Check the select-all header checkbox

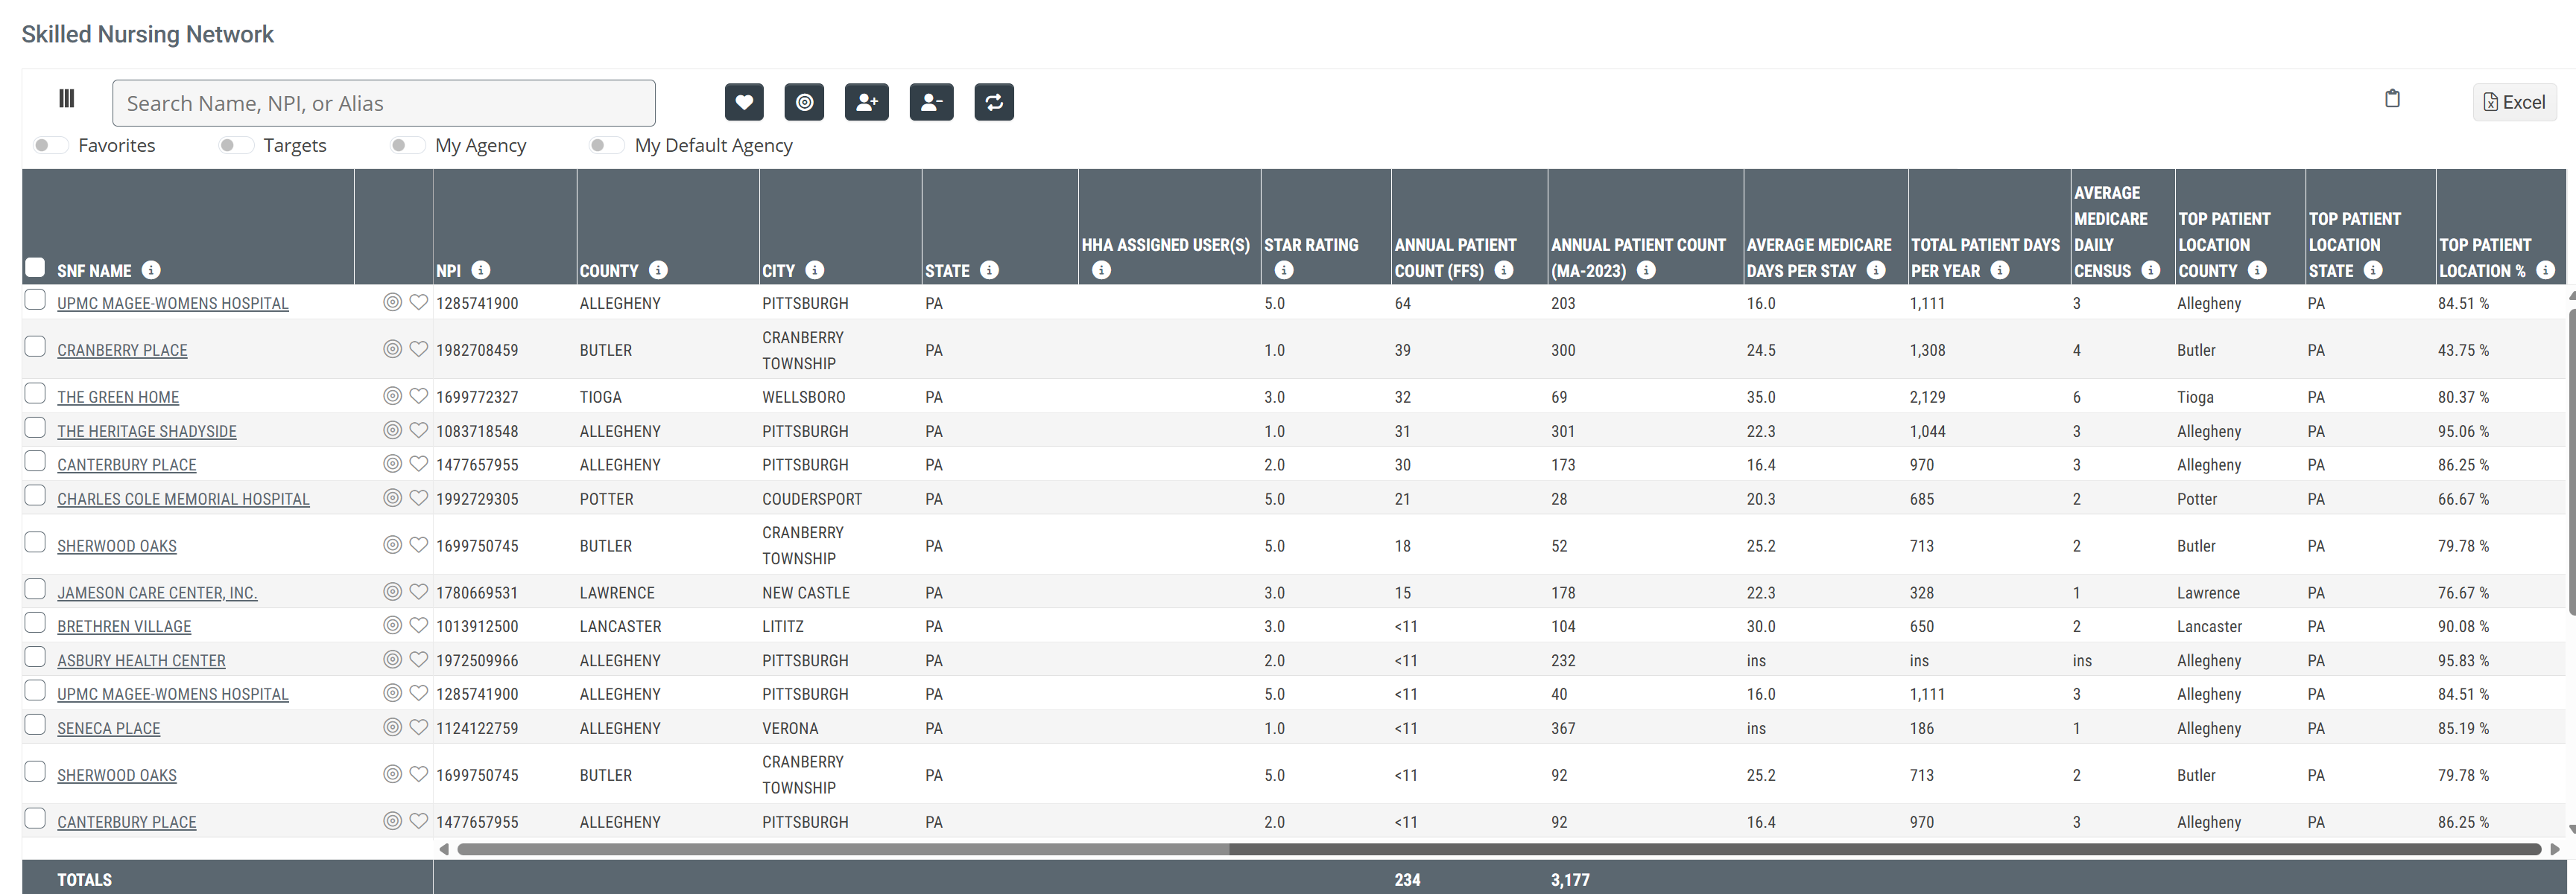[x=35, y=268]
